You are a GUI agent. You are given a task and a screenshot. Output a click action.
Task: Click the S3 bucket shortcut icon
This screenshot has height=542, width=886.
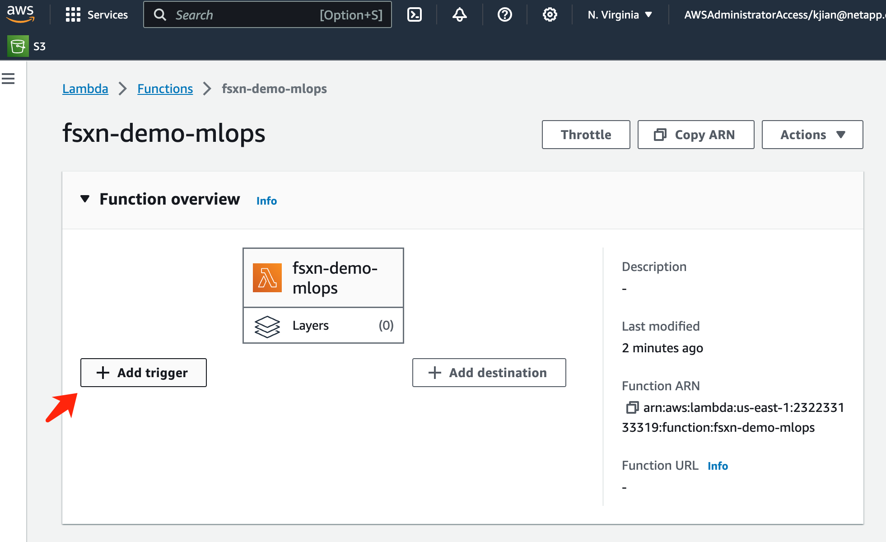(18, 46)
